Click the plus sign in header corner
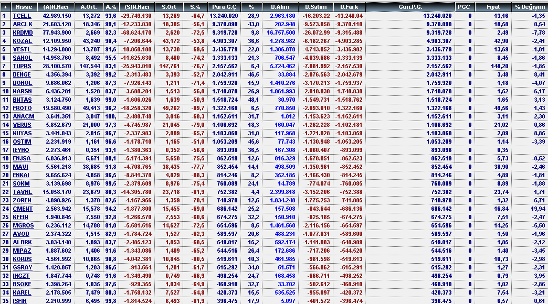Image resolution: width=548 pixels, height=304 pixels. pyautogui.click(x=5, y=7)
